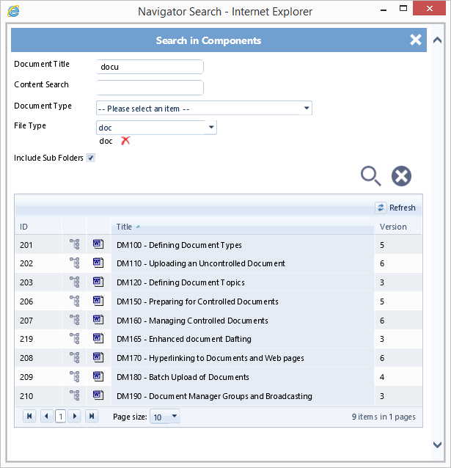This screenshot has height=468, width=451.
Task: Go to last page of results
Action: [x=92, y=416]
